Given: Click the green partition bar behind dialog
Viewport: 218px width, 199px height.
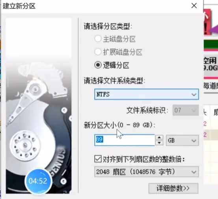Looking at the screenshot, I should tap(211, 44).
